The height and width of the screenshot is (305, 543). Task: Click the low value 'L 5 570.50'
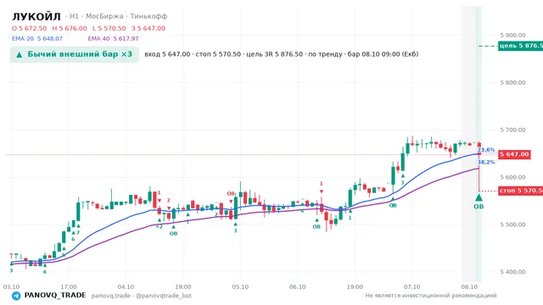(x=109, y=28)
